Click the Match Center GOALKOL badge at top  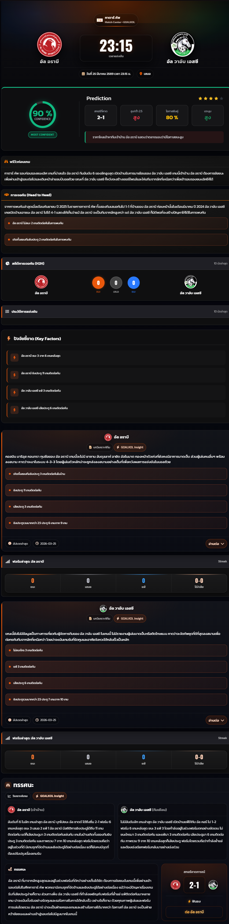coord(116,20)
